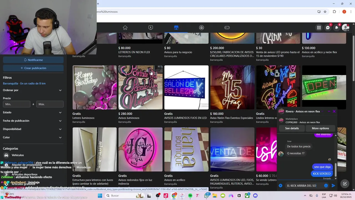
Task: Click the taskbar Buscar search box
Action: 124,196
